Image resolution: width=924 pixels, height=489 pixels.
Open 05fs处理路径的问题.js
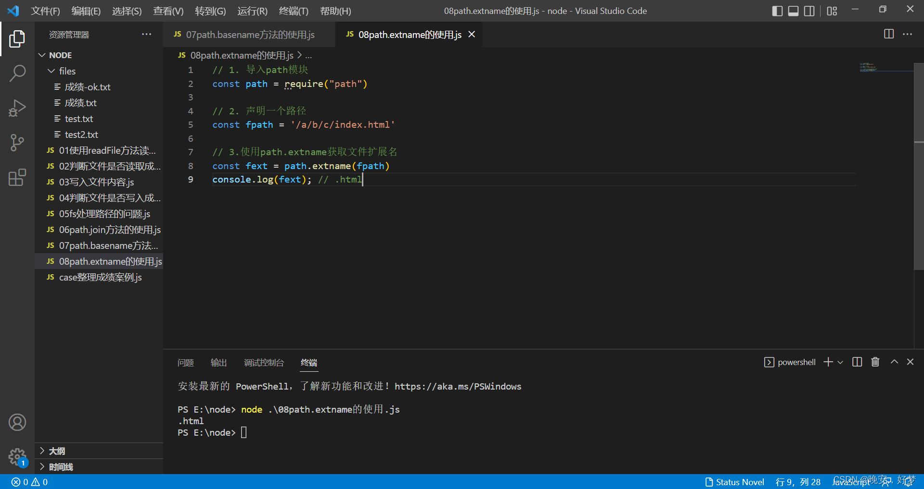[x=99, y=214]
